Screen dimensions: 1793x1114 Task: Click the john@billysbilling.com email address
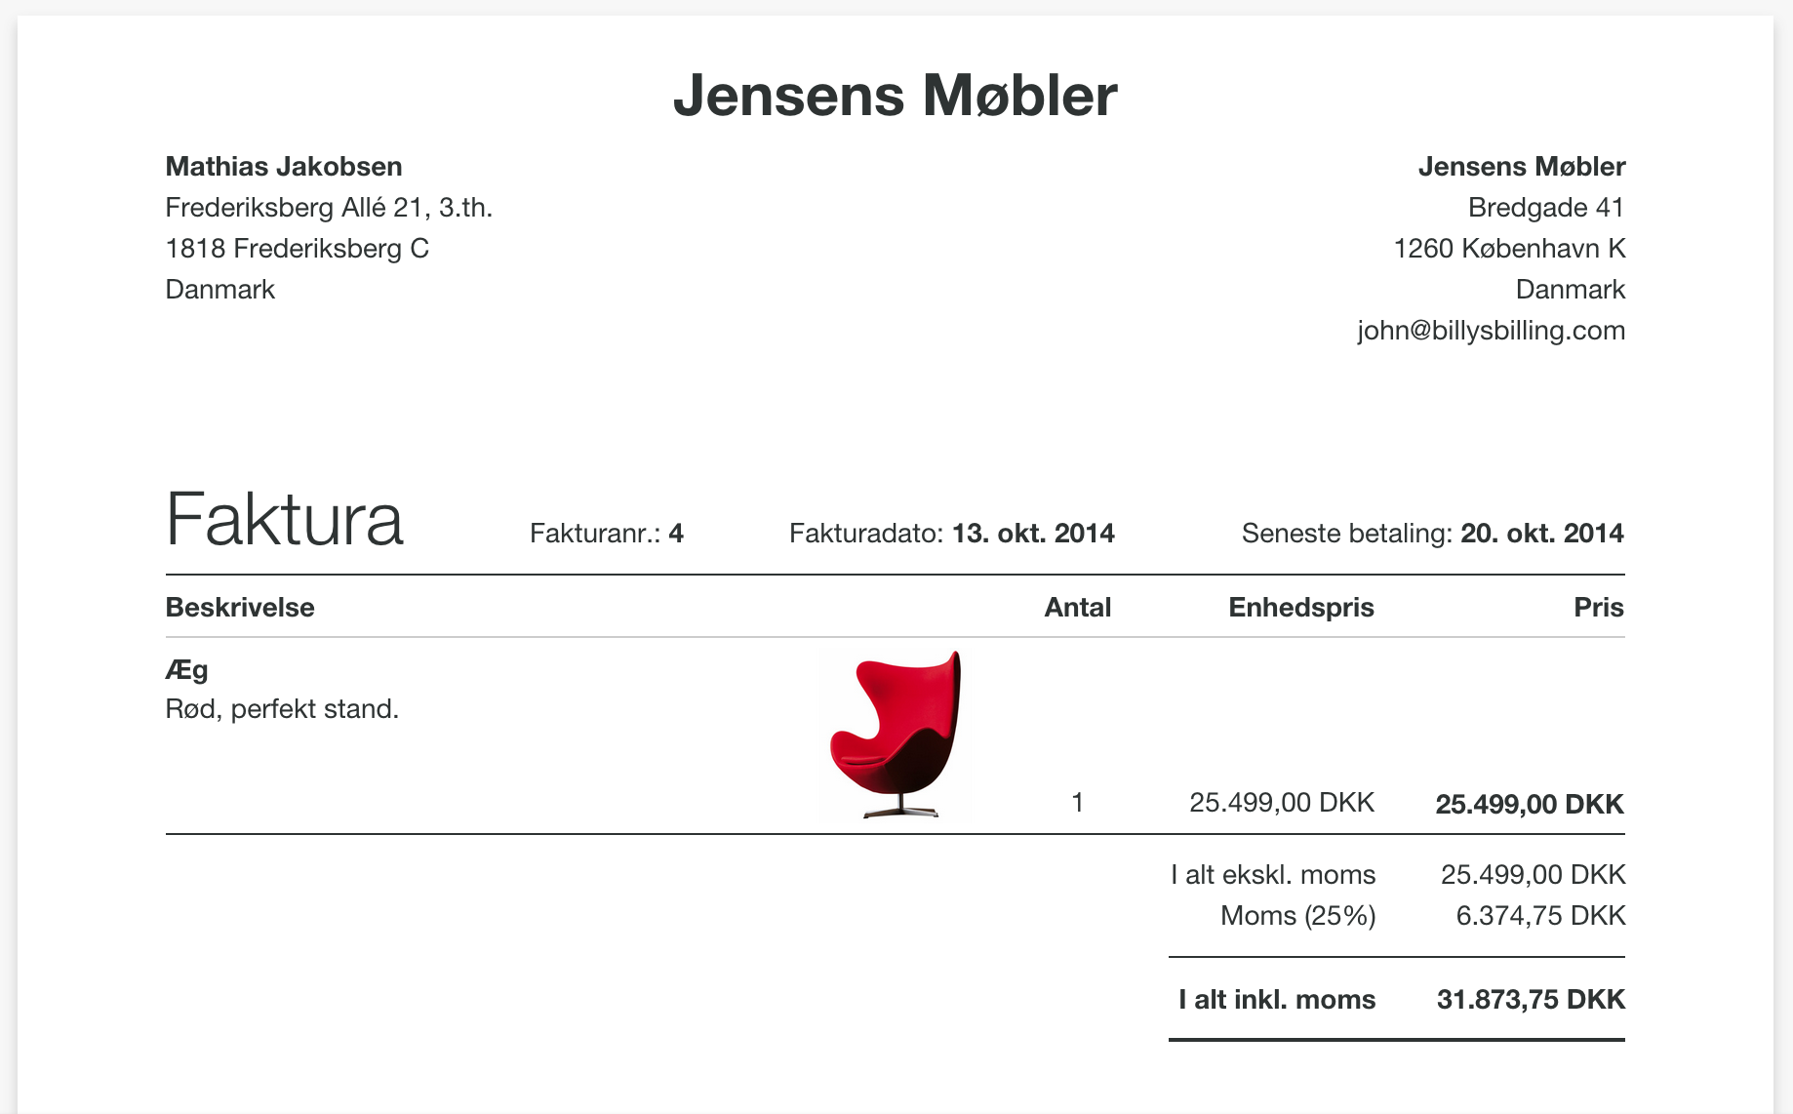click(1491, 331)
